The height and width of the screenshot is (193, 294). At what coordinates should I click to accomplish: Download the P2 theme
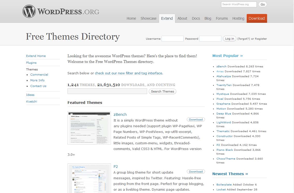pyautogui.click(x=196, y=171)
